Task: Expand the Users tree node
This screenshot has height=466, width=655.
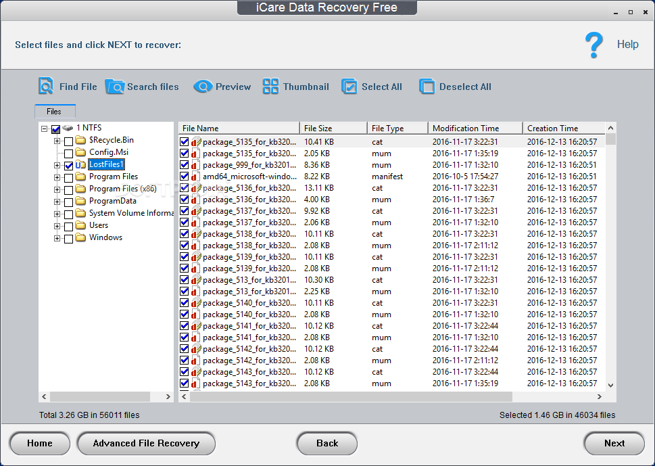Action: click(x=57, y=226)
